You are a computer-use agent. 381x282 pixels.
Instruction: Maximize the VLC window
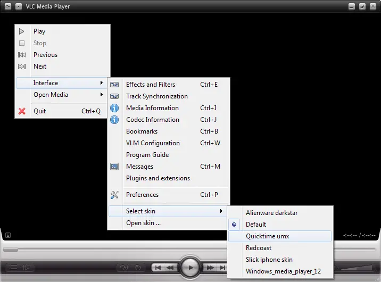click(x=362, y=6)
